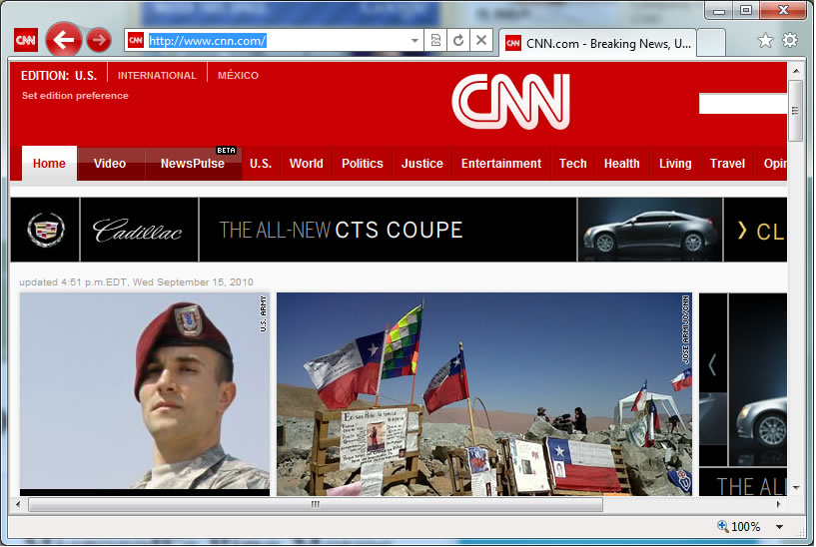Viewport: 816px width, 547px height.
Task: Click the browser Back arrow button
Action: click(x=64, y=40)
